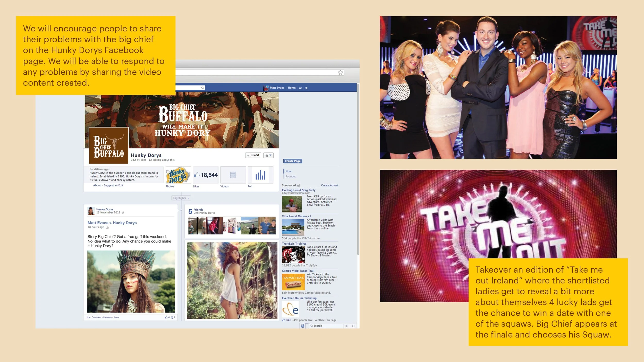The height and width of the screenshot is (362, 644).
Task: Click the Hen & Stag Party advert image
Action: point(292,204)
